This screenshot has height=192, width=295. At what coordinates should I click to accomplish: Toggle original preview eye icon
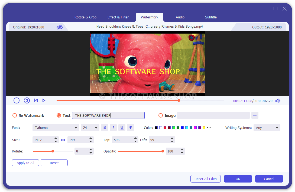(x=60, y=27)
